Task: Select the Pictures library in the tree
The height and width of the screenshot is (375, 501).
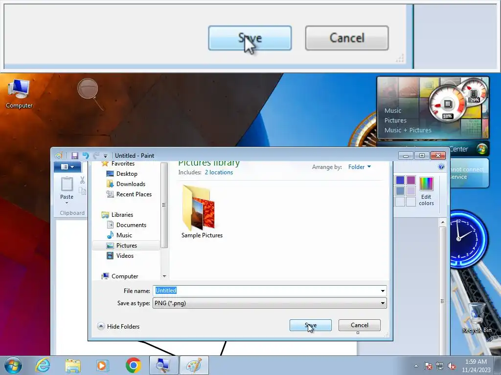Action: 127,246
